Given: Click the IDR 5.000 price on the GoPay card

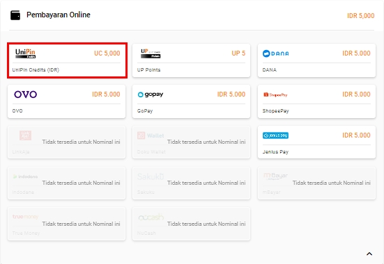Looking at the screenshot, I should [x=231, y=94].
